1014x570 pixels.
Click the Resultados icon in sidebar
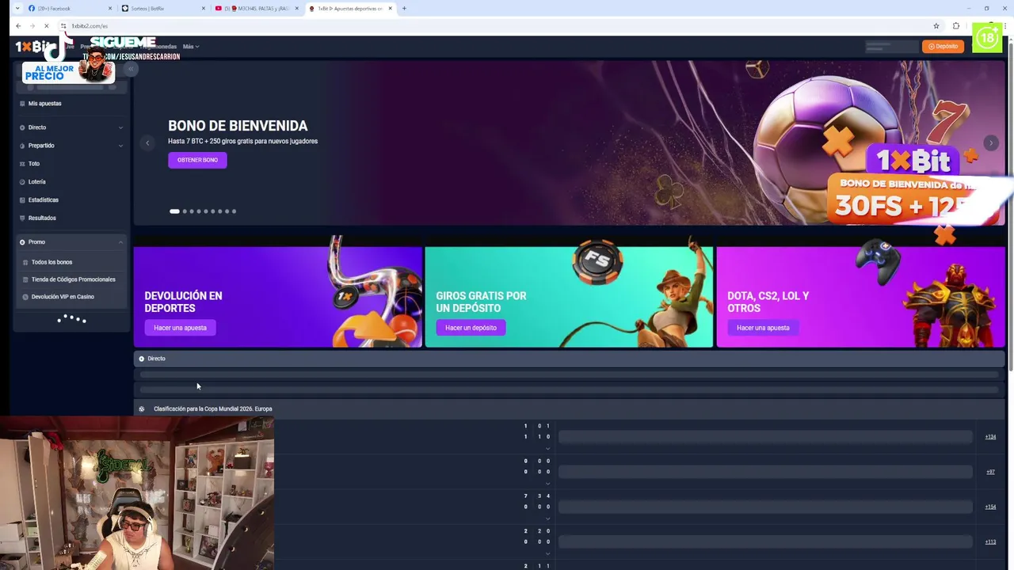(x=22, y=218)
